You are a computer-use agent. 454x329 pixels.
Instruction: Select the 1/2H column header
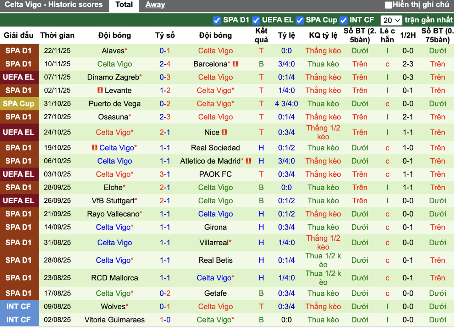coord(408,35)
